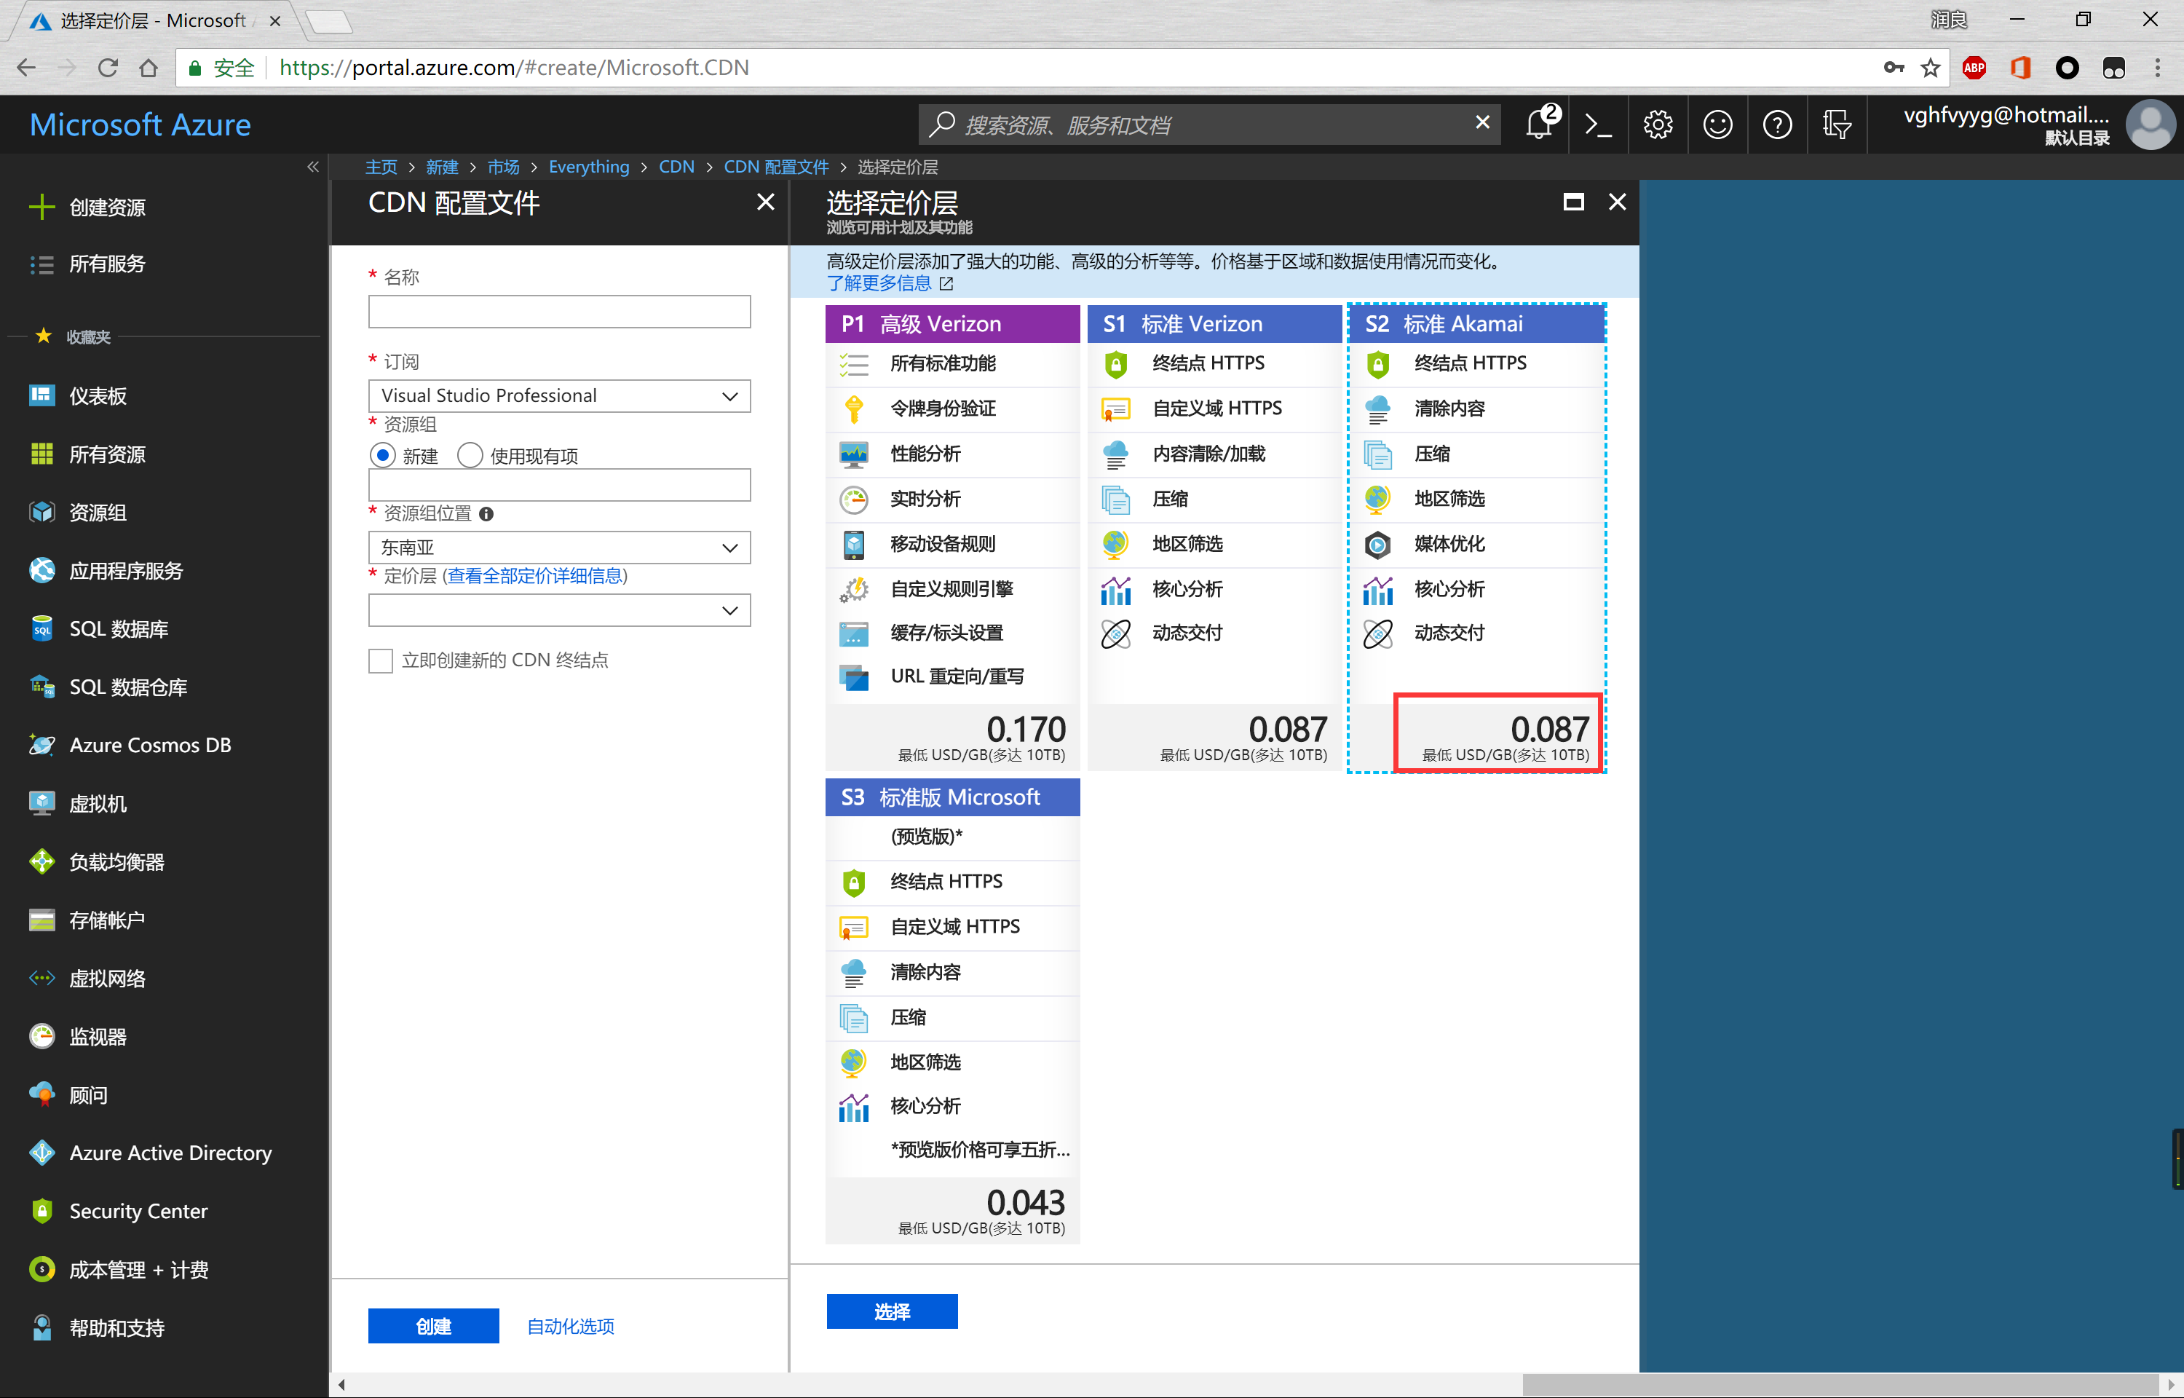Open the AdBlock Plus extension icon
The height and width of the screenshot is (1398, 2184).
[x=1974, y=68]
